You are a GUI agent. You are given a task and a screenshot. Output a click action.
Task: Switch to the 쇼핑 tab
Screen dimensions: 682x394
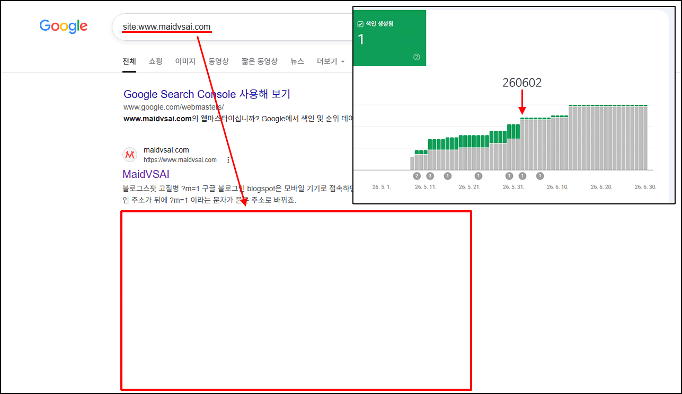coord(156,61)
